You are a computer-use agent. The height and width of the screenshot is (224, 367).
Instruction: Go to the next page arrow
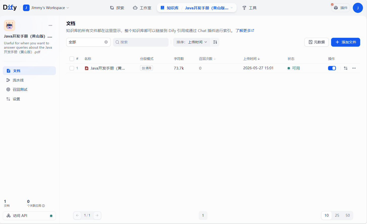pos(97,215)
